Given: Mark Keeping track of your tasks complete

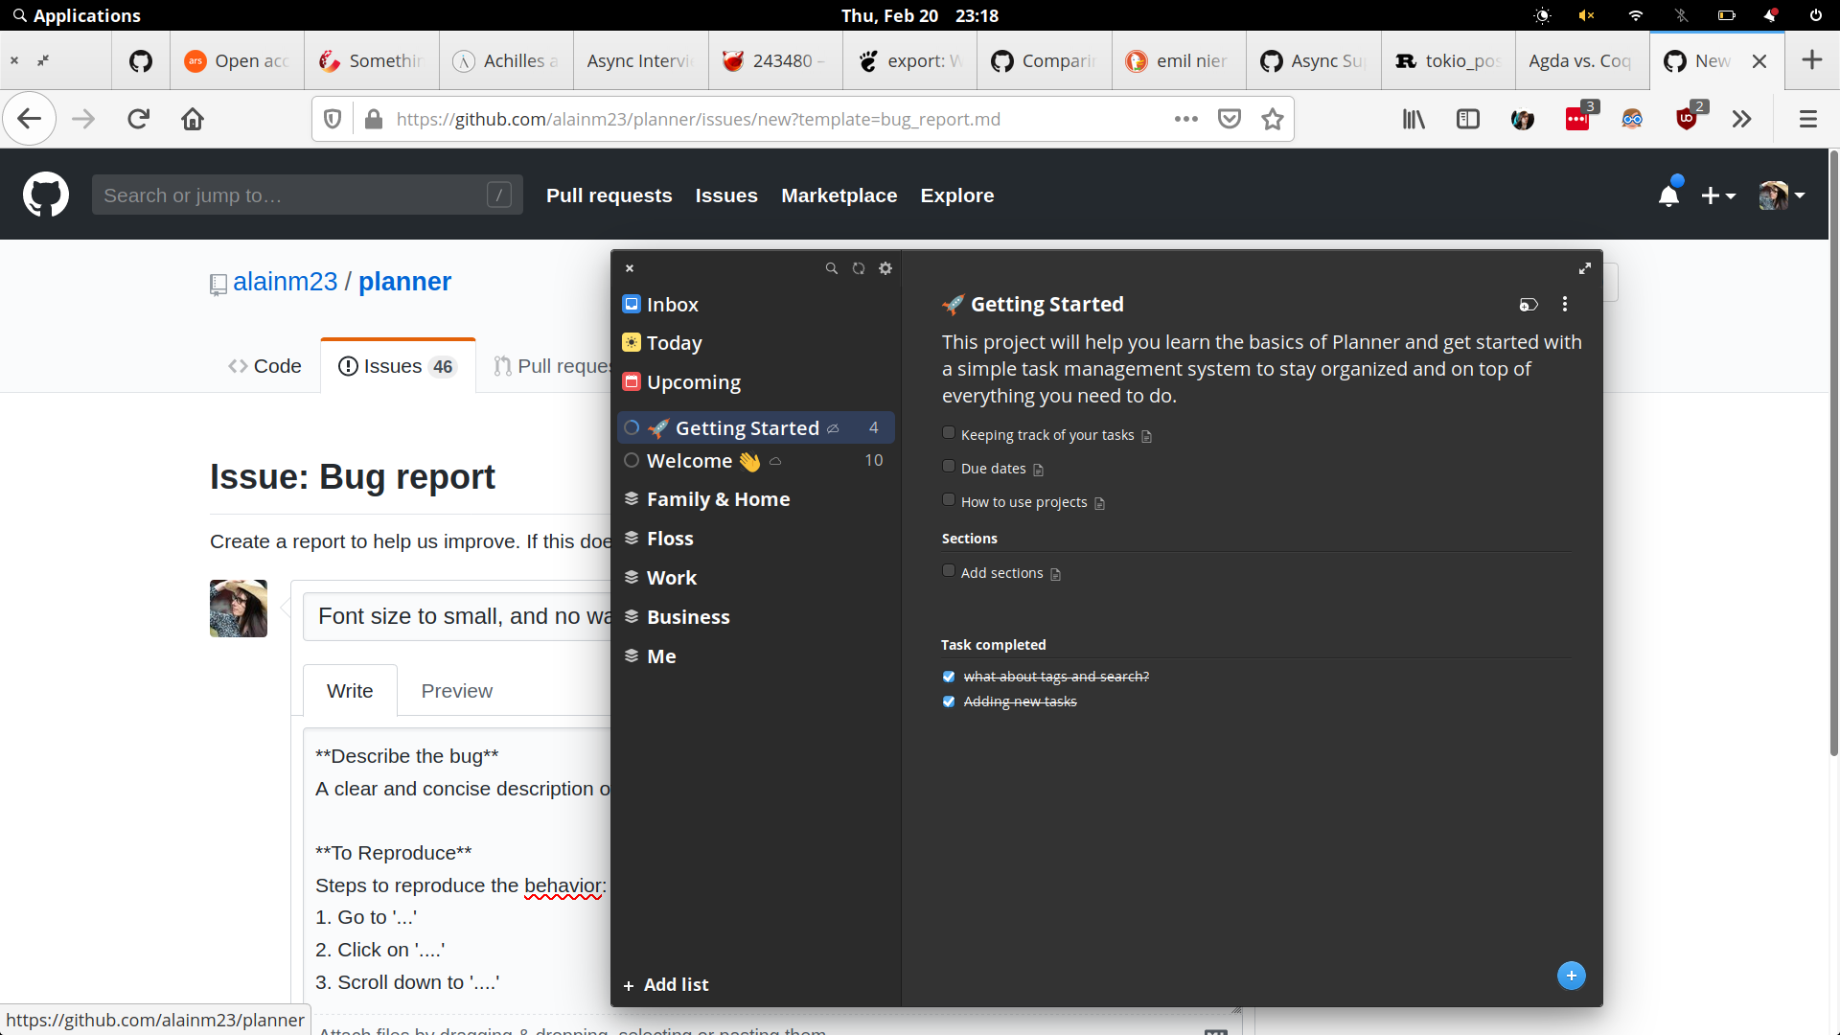Looking at the screenshot, I should [949, 432].
